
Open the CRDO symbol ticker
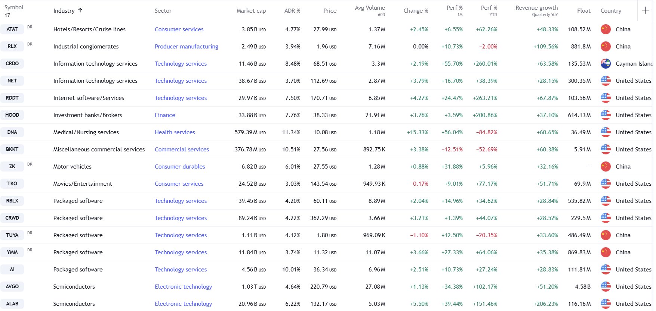[12, 64]
